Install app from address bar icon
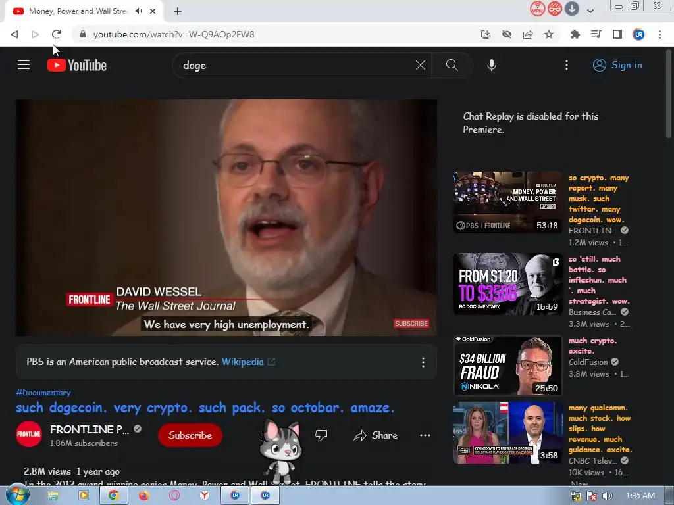The width and height of the screenshot is (674, 505). (486, 34)
